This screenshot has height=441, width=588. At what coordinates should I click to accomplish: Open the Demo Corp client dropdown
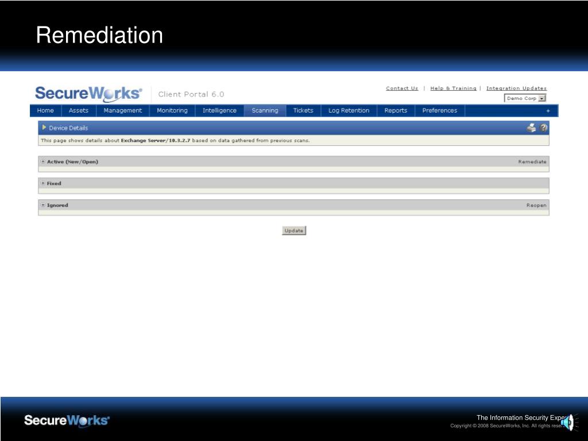click(x=525, y=98)
